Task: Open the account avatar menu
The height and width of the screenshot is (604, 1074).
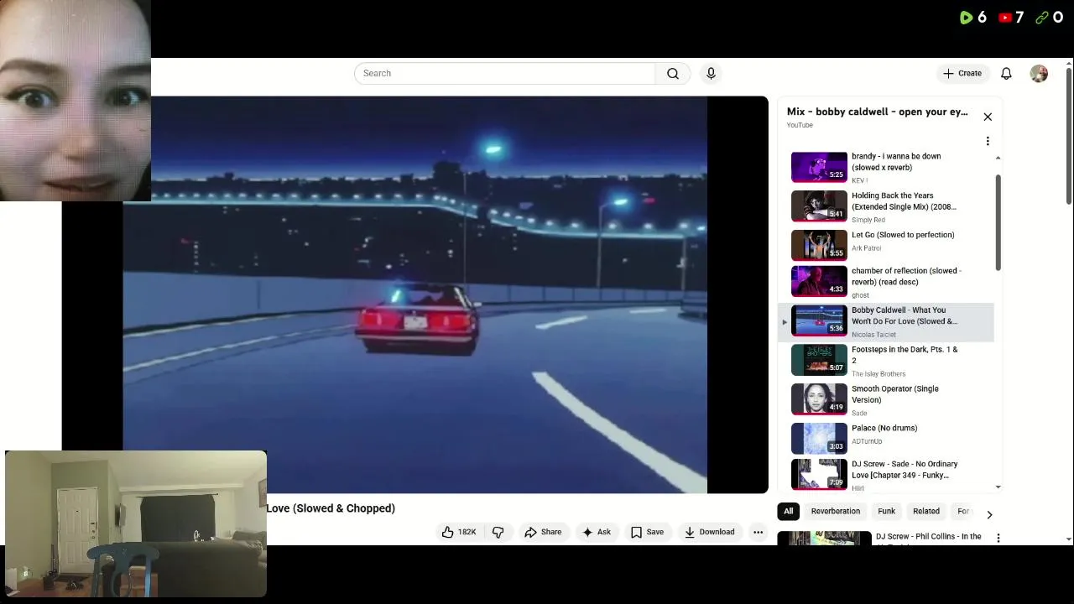Action: pyautogui.click(x=1039, y=74)
